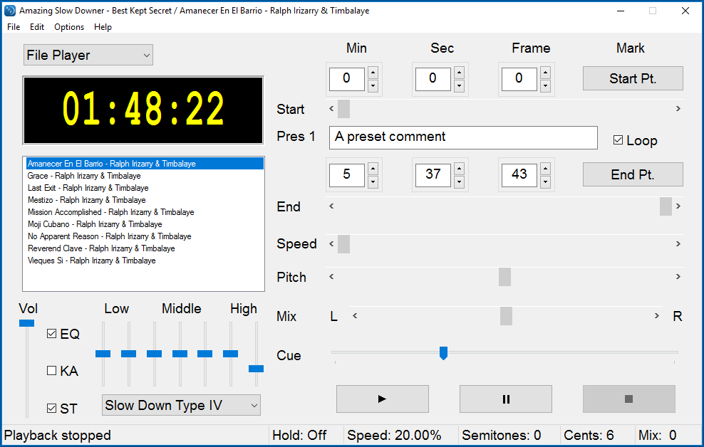Open the Options menu

click(68, 26)
